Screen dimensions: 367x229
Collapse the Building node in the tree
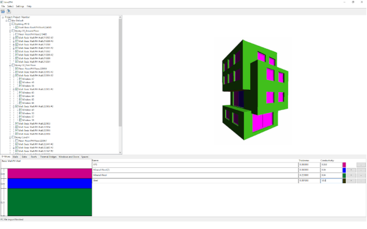click(10, 24)
